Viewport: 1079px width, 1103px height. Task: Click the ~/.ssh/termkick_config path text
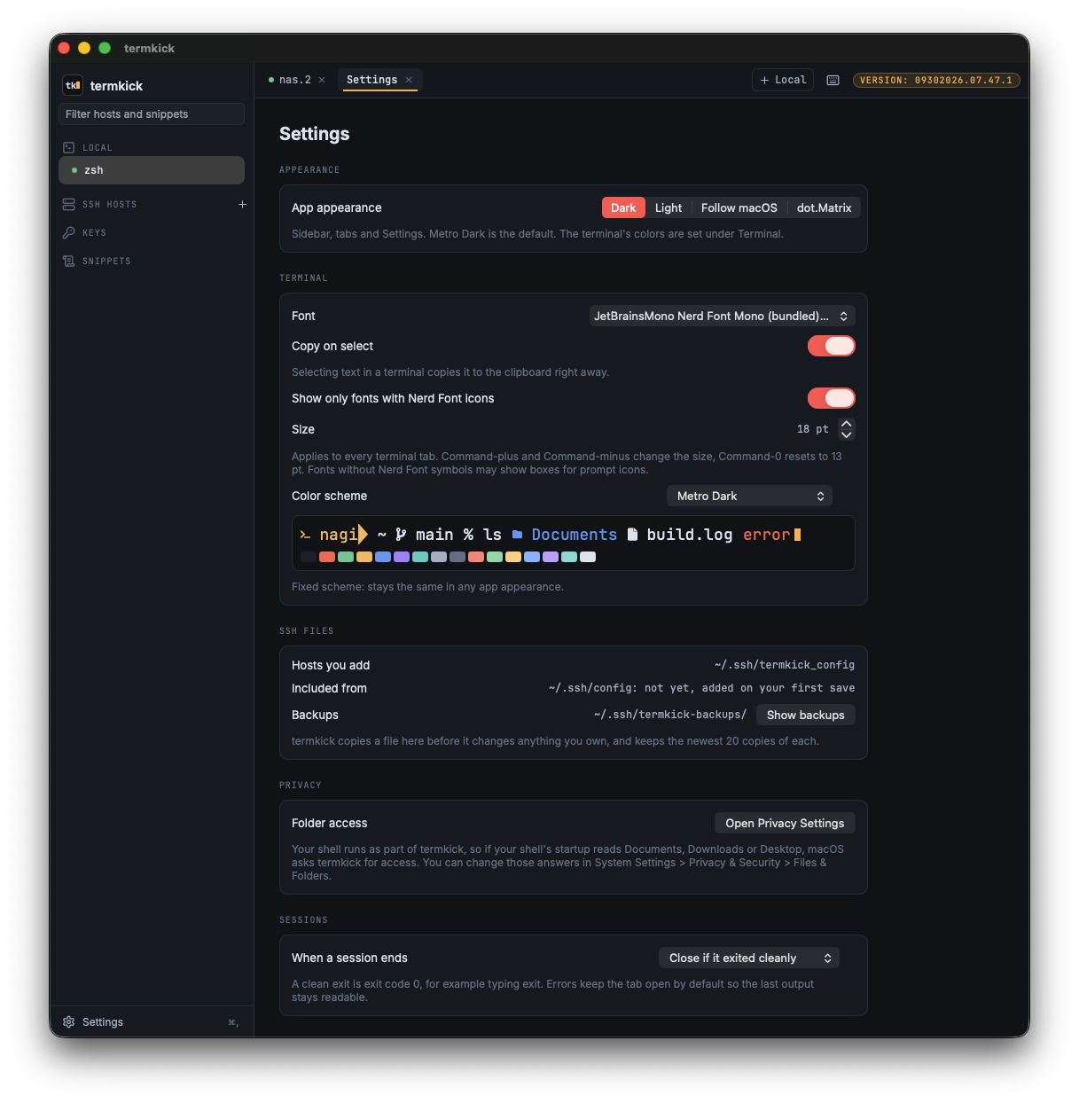click(x=785, y=665)
